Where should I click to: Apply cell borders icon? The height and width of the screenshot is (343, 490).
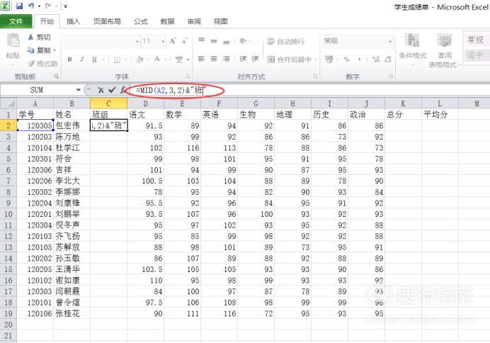click(x=117, y=60)
